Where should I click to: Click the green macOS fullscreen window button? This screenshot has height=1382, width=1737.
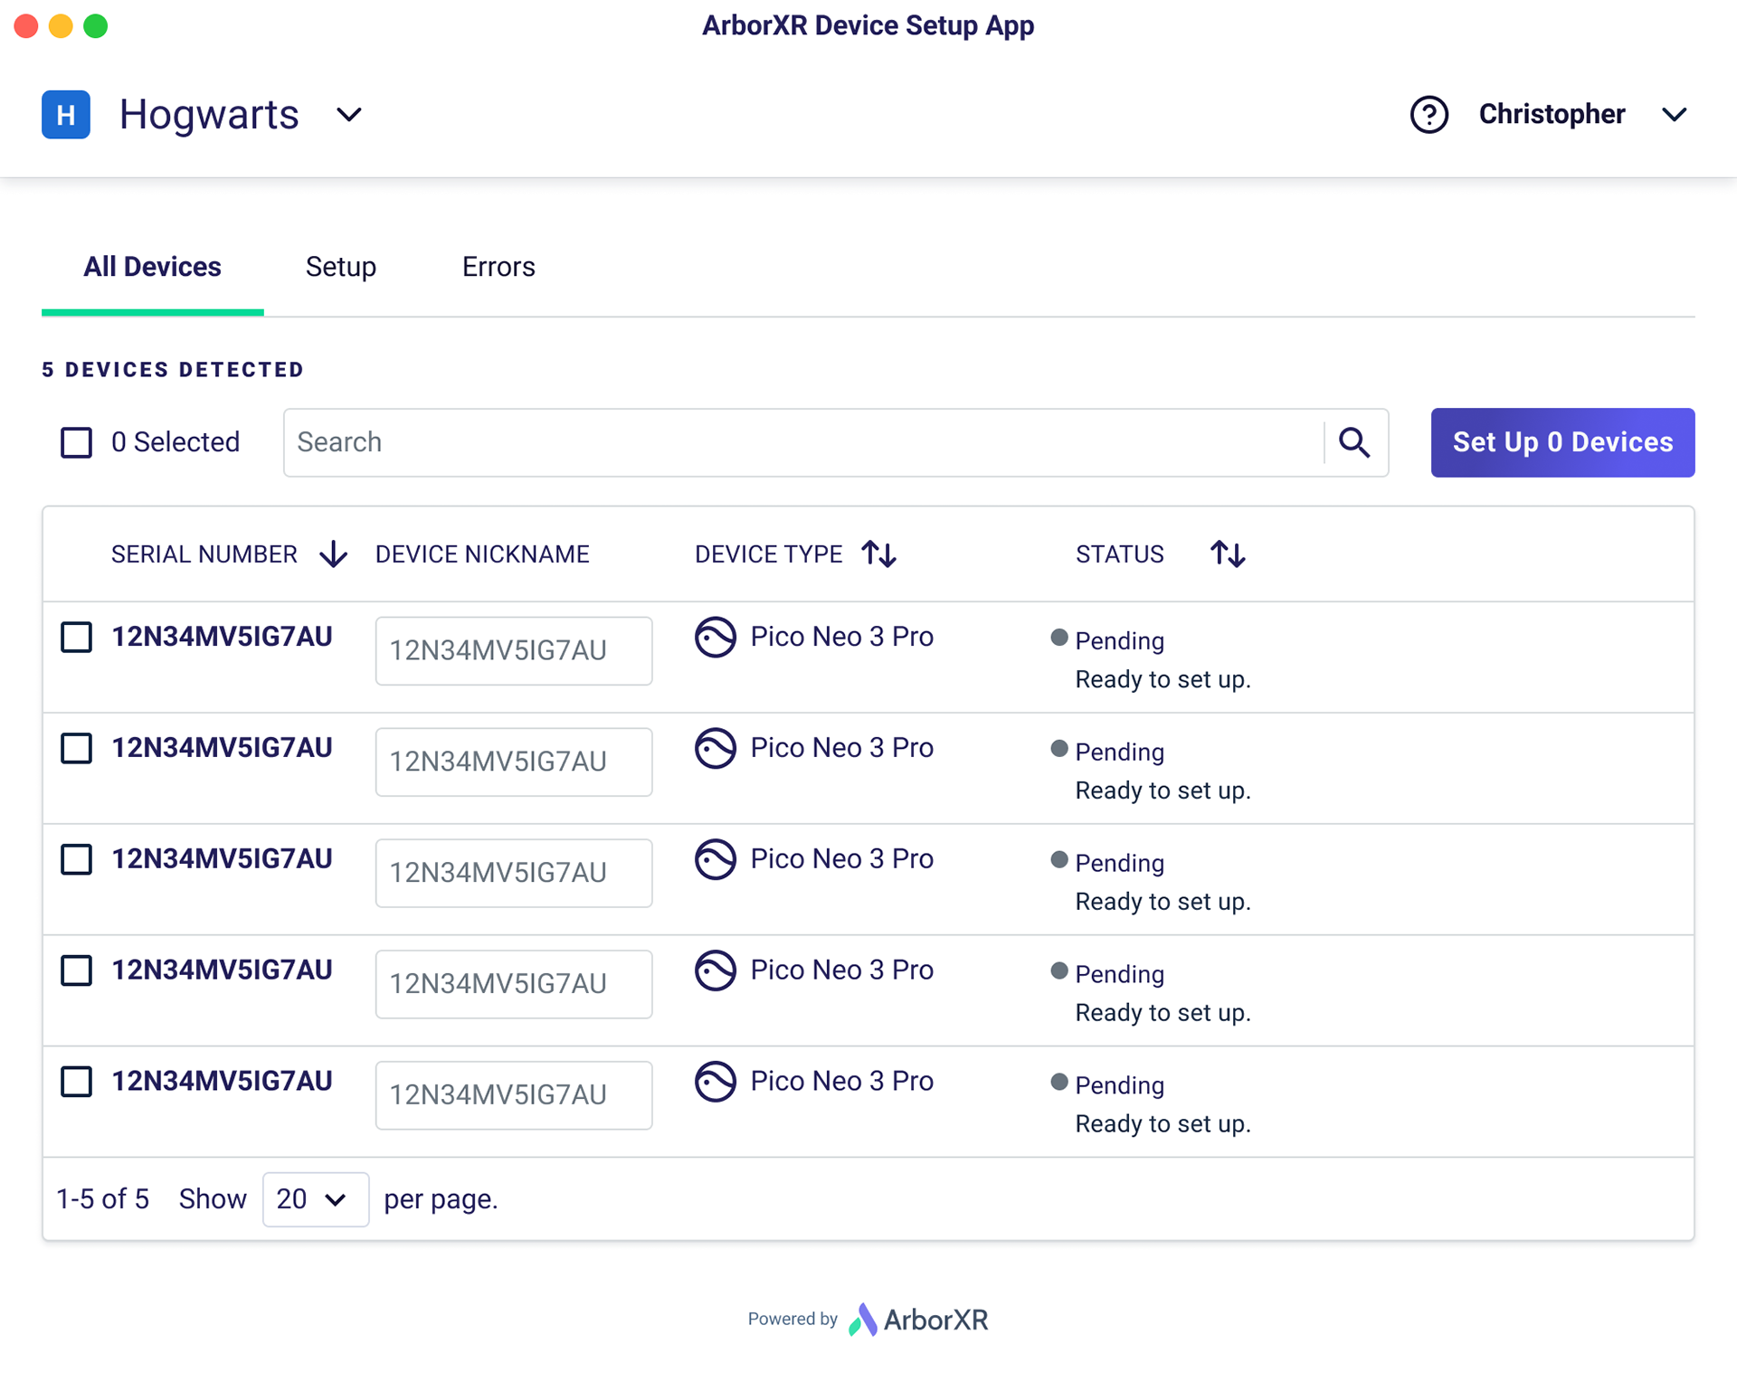[96, 26]
